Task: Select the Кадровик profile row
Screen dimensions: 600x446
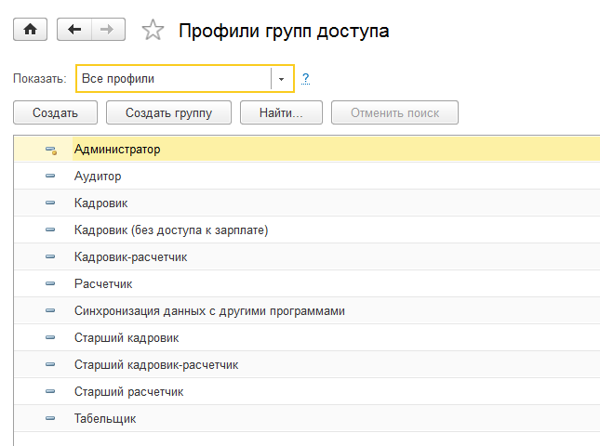Action: (x=101, y=203)
